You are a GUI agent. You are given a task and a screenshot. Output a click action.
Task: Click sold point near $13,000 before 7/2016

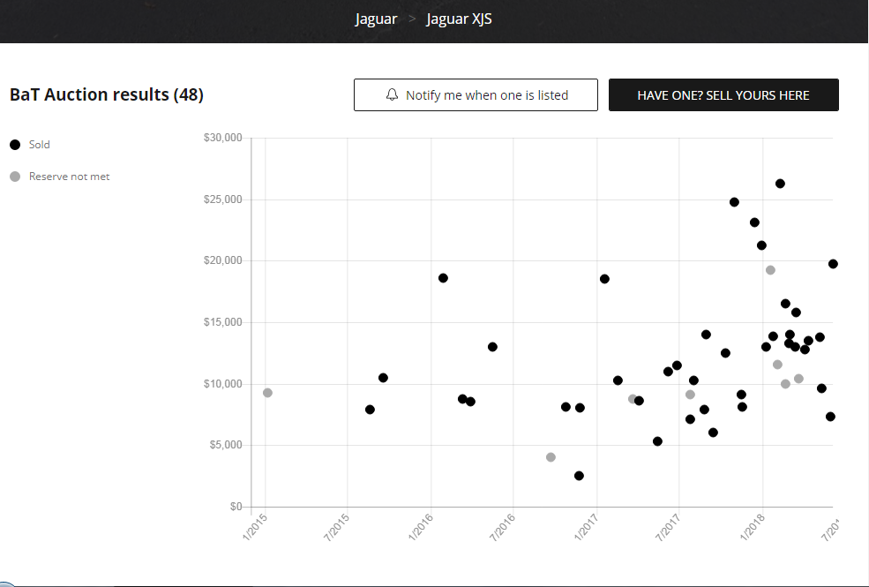point(492,347)
